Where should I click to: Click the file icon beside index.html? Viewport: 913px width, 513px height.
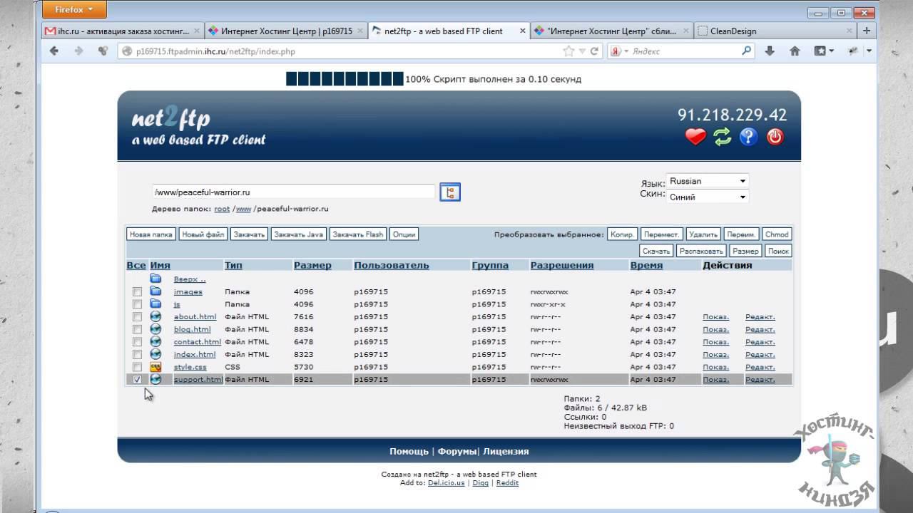pos(155,354)
